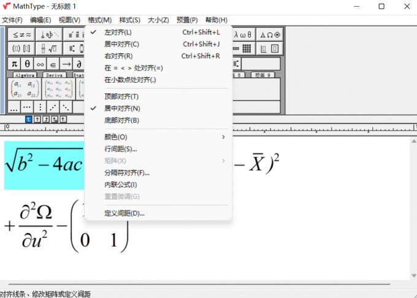Open the 分隔符对齐(F)... dialog

click(x=158, y=173)
